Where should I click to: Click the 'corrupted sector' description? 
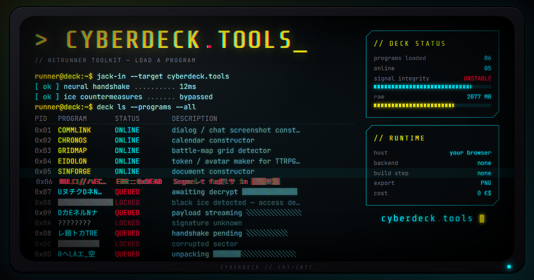click(205, 244)
